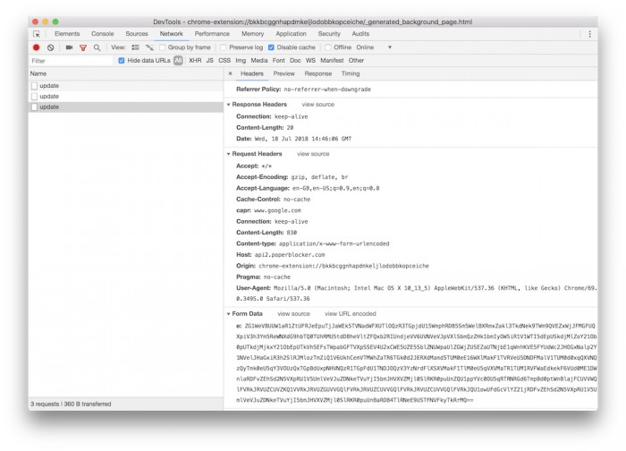Enable Group by frame checkbox

(x=163, y=47)
